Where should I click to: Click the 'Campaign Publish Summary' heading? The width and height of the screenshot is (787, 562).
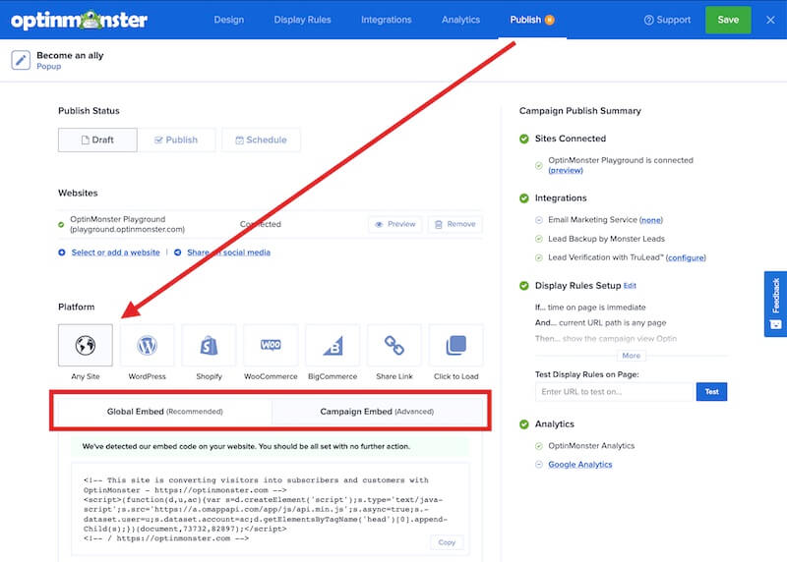(x=579, y=111)
